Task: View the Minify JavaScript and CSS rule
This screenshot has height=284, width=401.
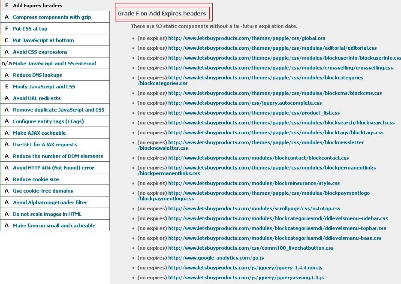Action: (x=44, y=87)
